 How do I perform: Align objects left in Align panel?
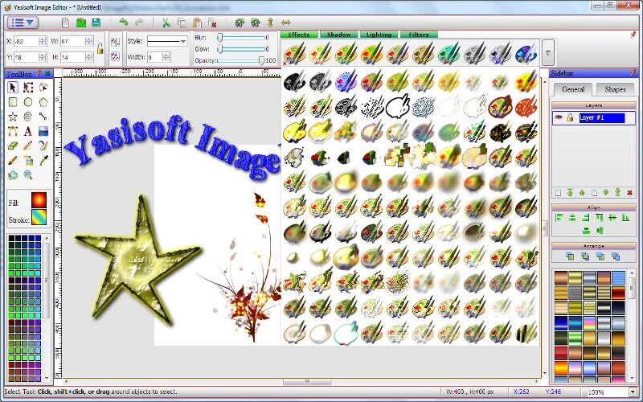tap(559, 218)
